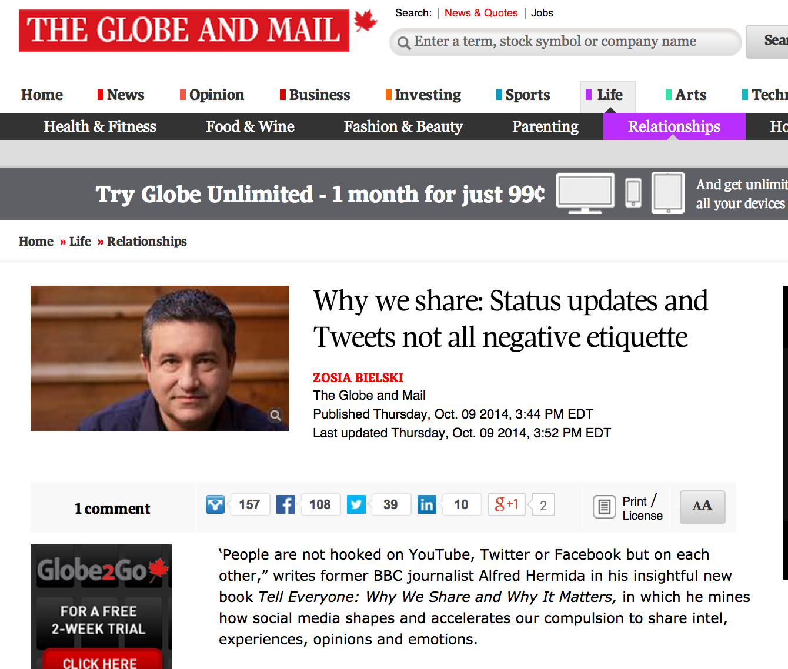Open News & Quotes search option
Image resolution: width=788 pixels, height=669 pixels.
[481, 13]
